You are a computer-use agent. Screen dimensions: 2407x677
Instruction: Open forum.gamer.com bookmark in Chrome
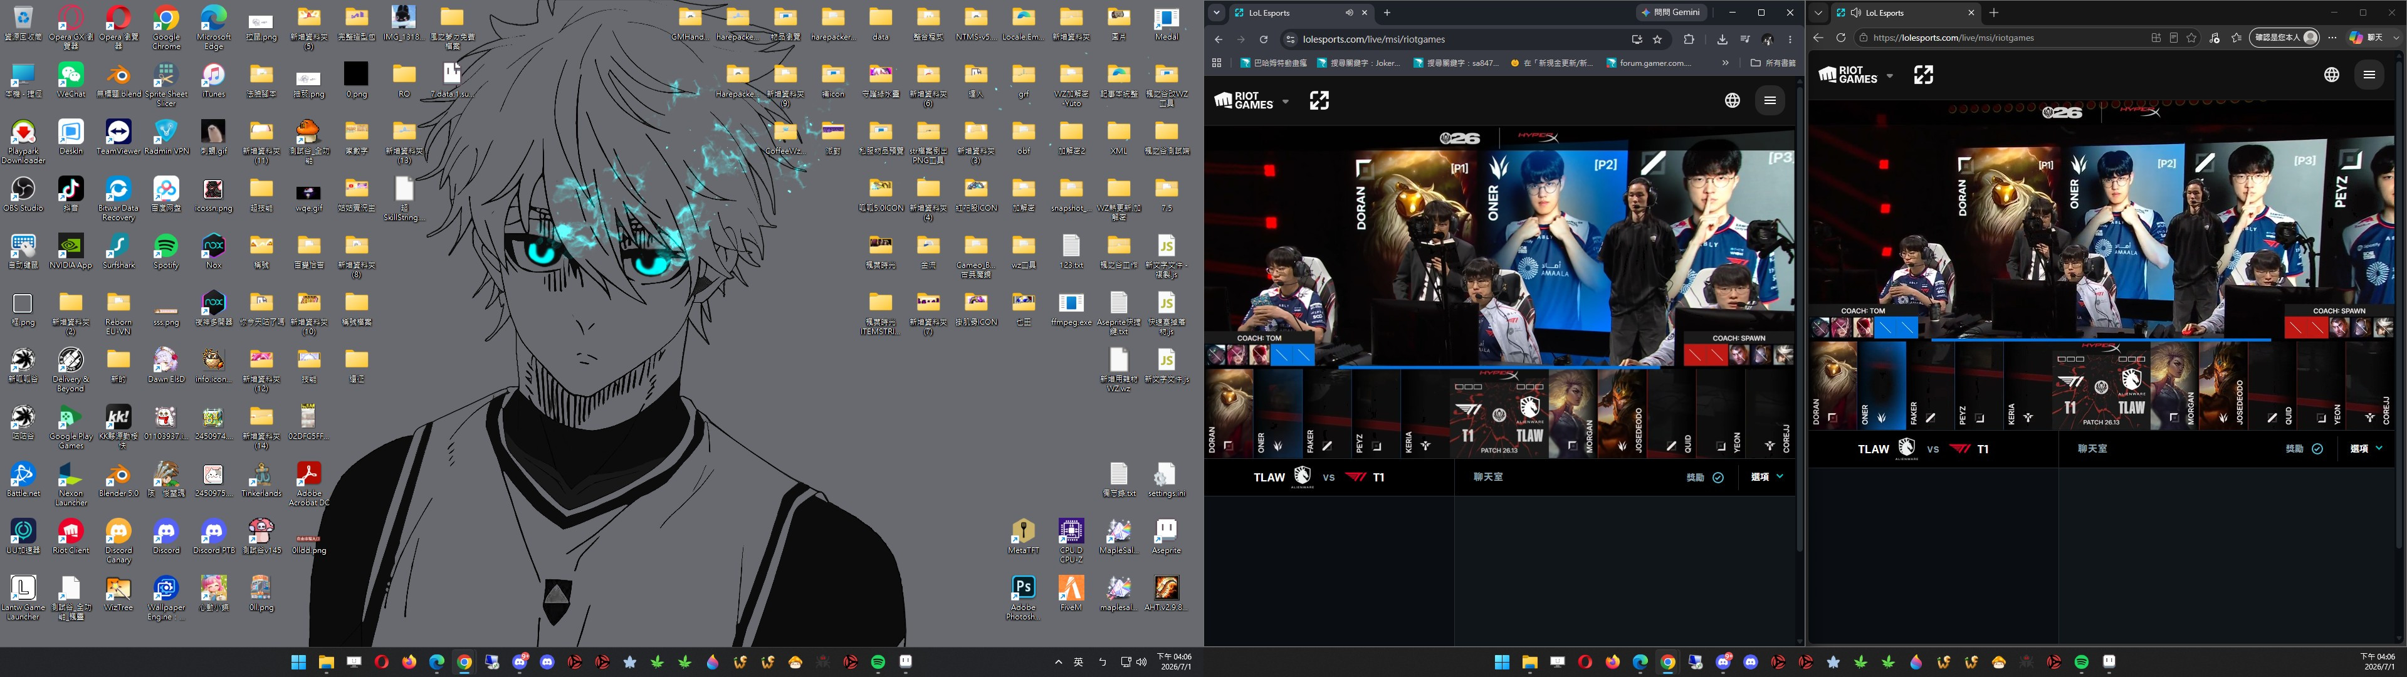(x=1649, y=63)
